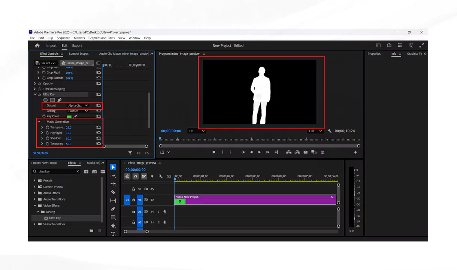Viewport: 457px width, 270px height.
Task: Click the ultra key search field
Action: [x=56, y=171]
